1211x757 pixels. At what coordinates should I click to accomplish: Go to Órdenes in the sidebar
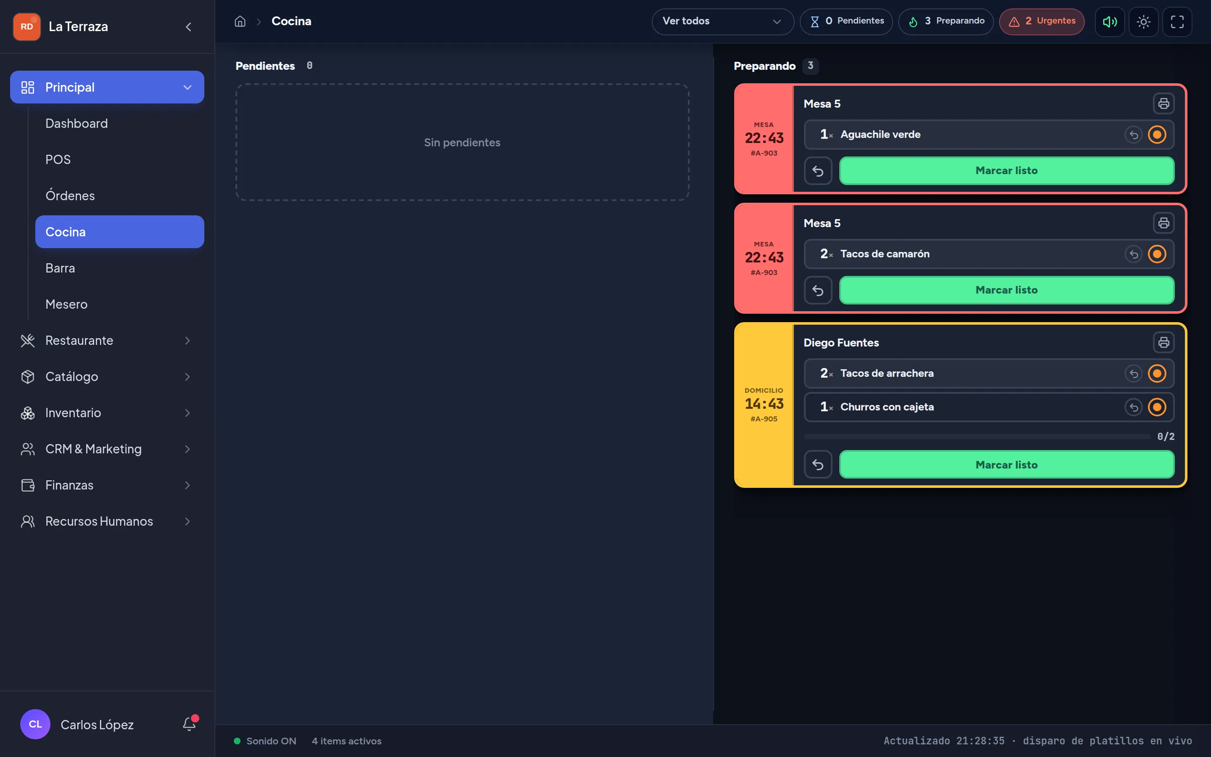point(119,196)
